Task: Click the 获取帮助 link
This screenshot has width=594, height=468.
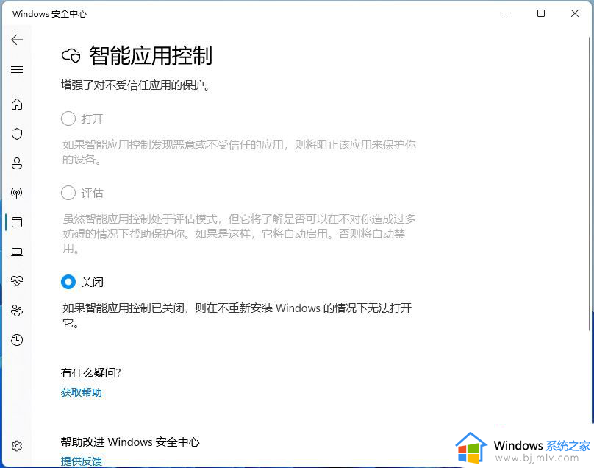Action: (x=82, y=392)
